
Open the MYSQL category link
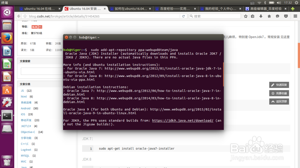tap(25, 156)
